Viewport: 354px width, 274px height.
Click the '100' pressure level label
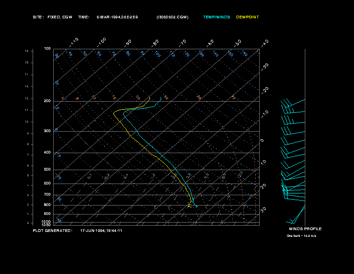click(47, 49)
